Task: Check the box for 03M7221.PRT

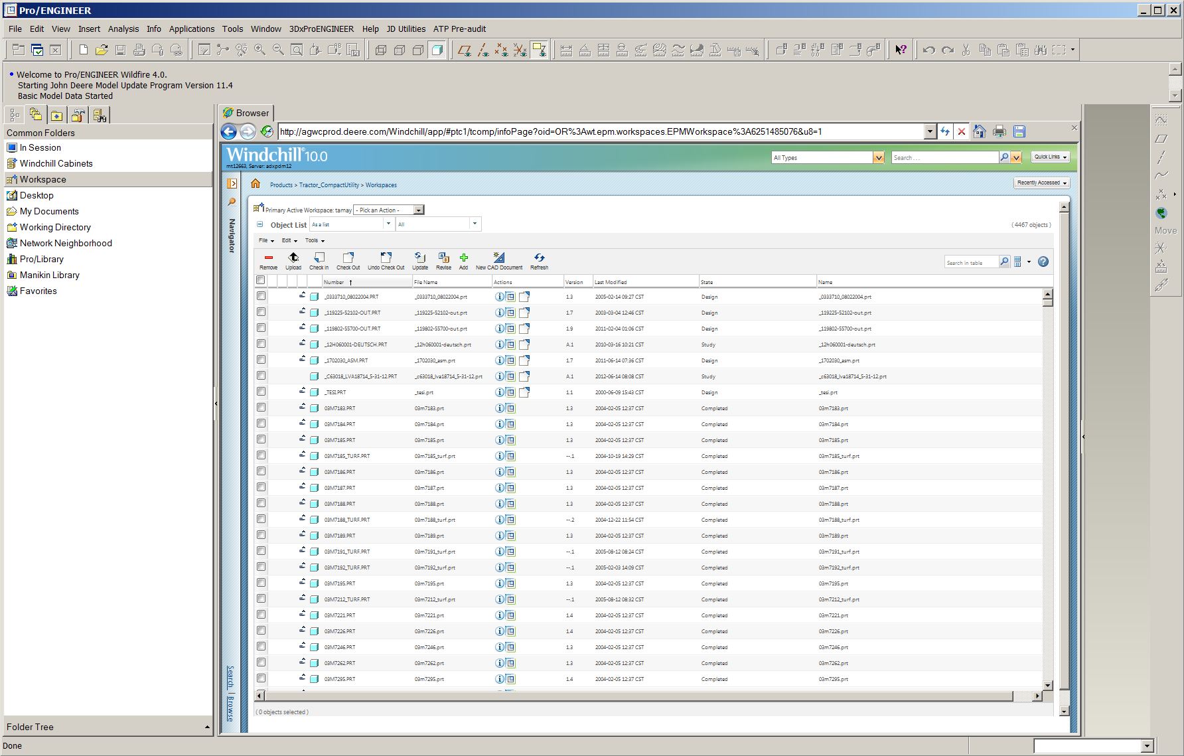Action: click(x=261, y=615)
